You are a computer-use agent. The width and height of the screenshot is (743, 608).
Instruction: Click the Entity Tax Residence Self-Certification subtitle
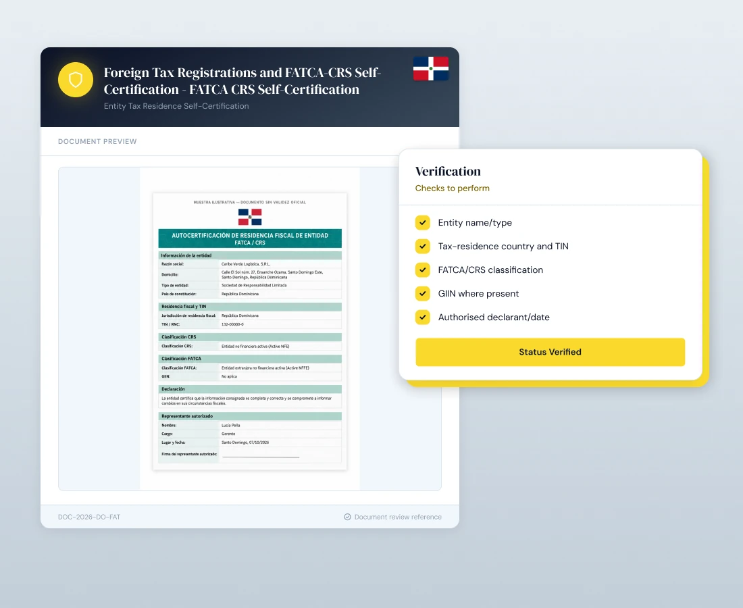[176, 106]
